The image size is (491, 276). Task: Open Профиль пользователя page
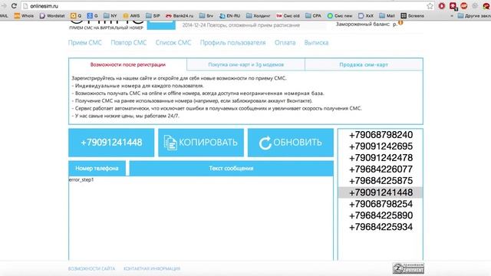tap(232, 43)
